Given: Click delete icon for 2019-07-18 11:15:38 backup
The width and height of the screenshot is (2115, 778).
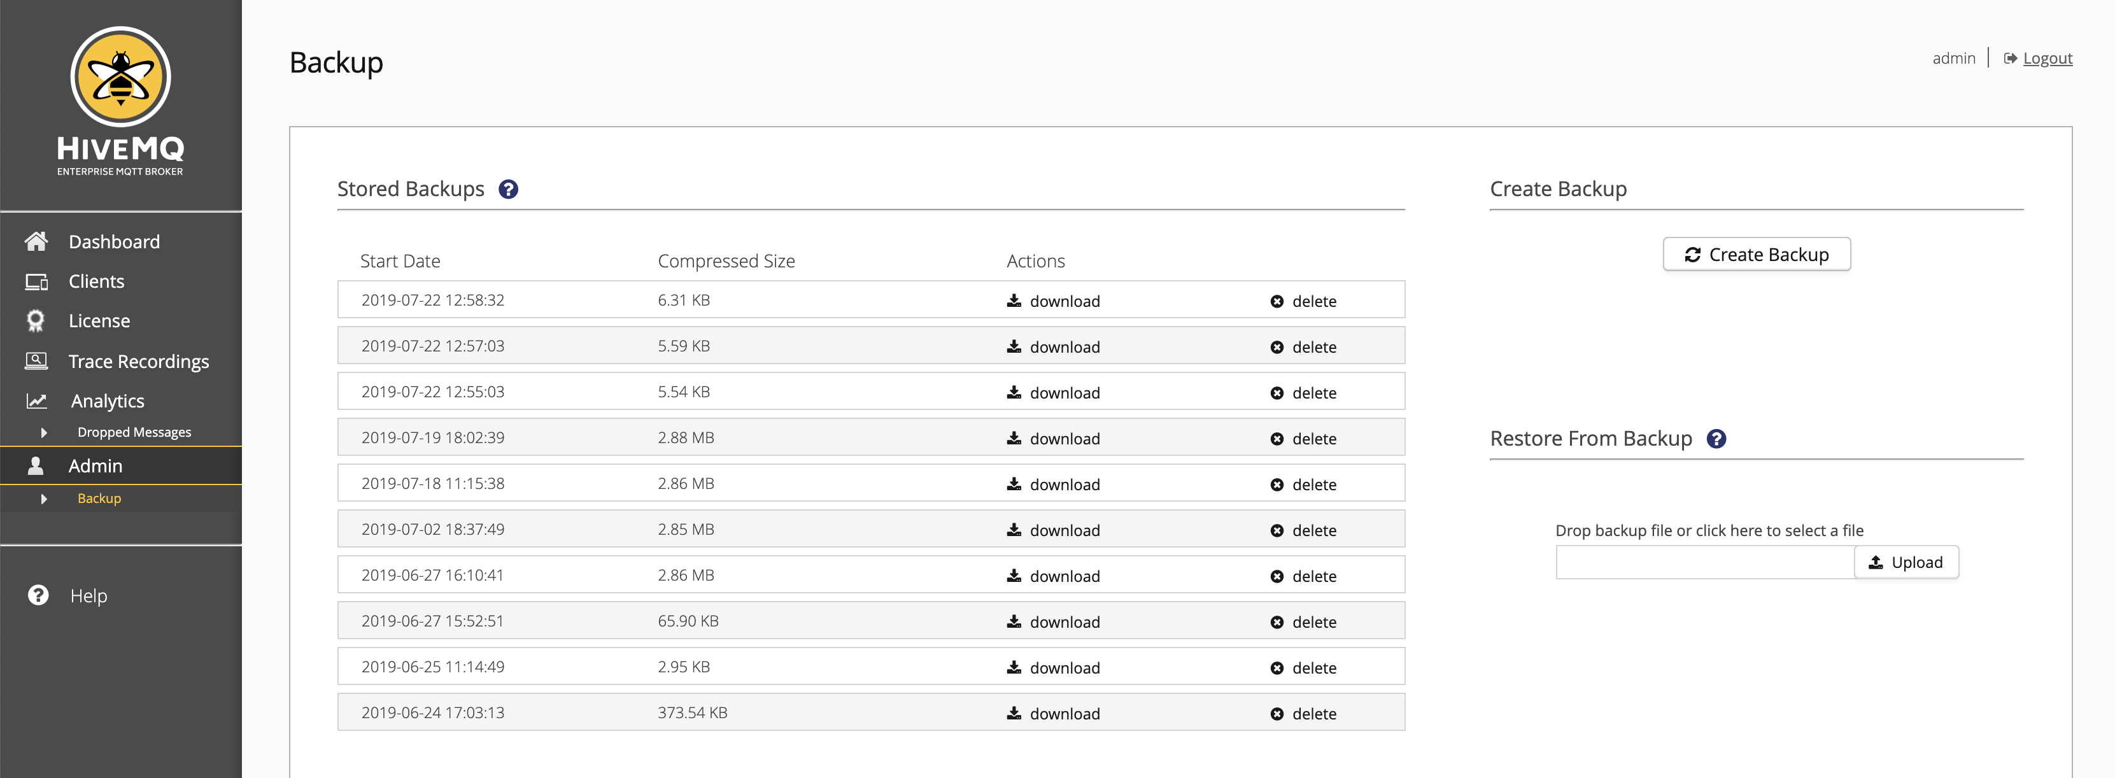Looking at the screenshot, I should pyautogui.click(x=1277, y=486).
